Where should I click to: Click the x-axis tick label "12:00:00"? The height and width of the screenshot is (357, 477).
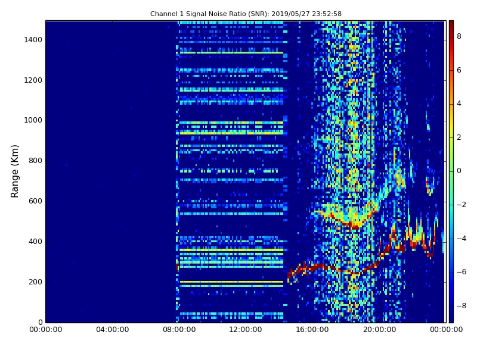coord(246,330)
